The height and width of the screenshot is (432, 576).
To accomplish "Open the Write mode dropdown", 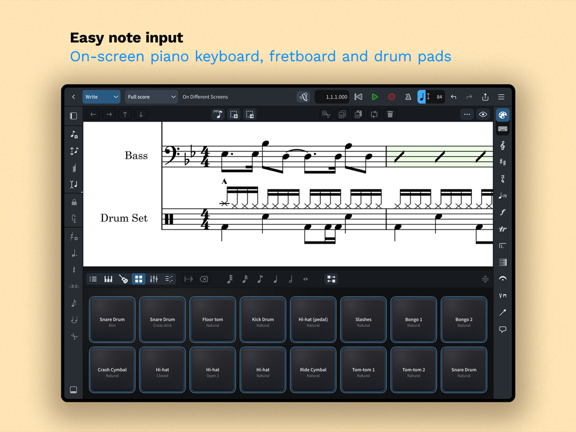I will pos(101,97).
